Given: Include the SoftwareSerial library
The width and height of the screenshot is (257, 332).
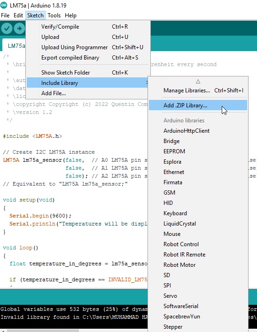Looking at the screenshot, I should click(x=198, y=306).
